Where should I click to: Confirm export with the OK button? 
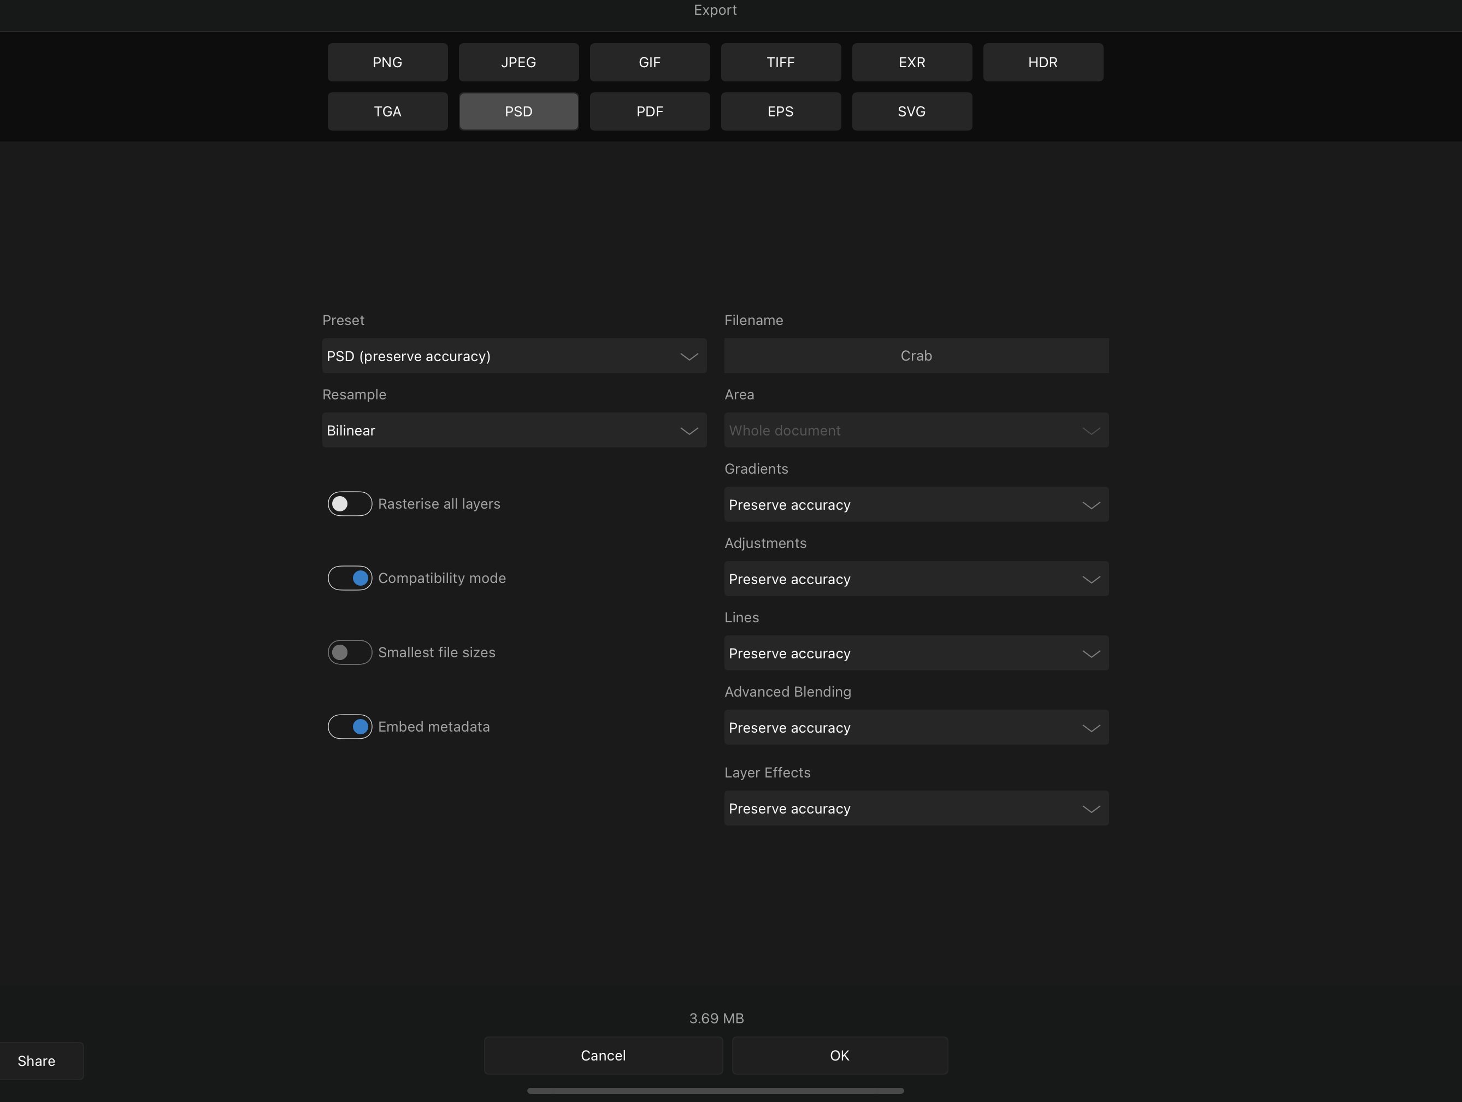coord(839,1055)
